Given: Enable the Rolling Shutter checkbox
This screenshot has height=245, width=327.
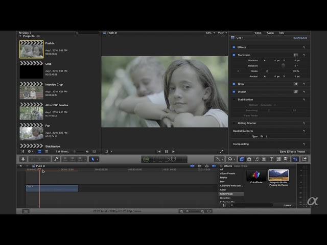Looking at the screenshot, I should tap(234, 123).
